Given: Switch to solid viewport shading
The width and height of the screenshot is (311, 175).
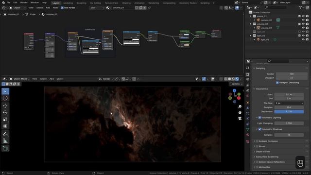Looking at the screenshot, I should (229, 79).
